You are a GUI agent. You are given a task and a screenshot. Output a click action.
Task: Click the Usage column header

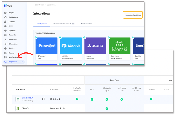166,90
